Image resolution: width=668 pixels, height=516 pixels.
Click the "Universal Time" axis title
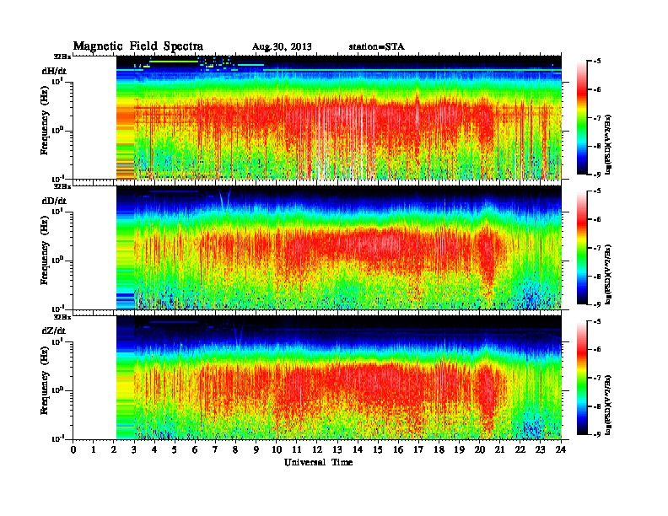click(x=318, y=462)
